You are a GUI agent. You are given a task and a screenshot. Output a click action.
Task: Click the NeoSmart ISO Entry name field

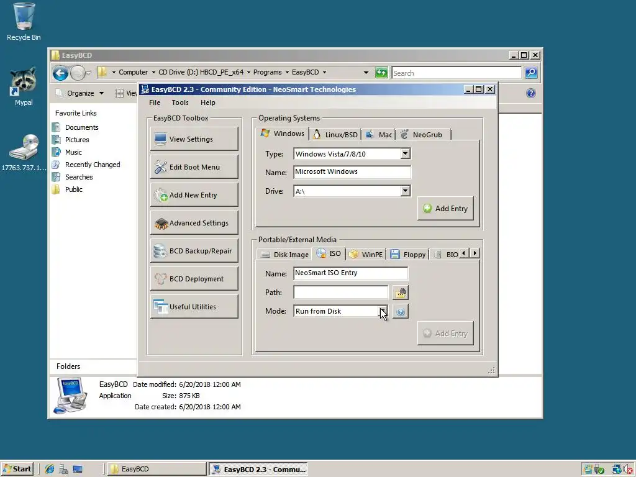coord(350,273)
